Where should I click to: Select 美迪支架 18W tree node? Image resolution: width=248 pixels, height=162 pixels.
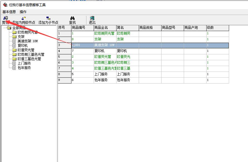[28, 41]
